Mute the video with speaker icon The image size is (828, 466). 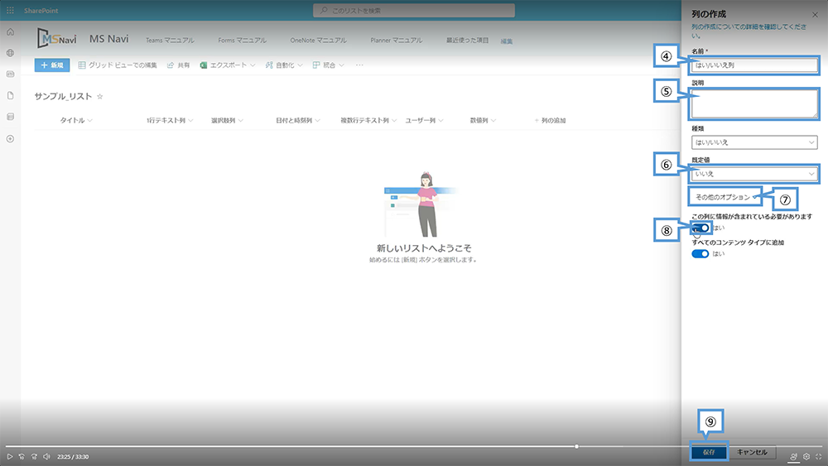coord(46,457)
